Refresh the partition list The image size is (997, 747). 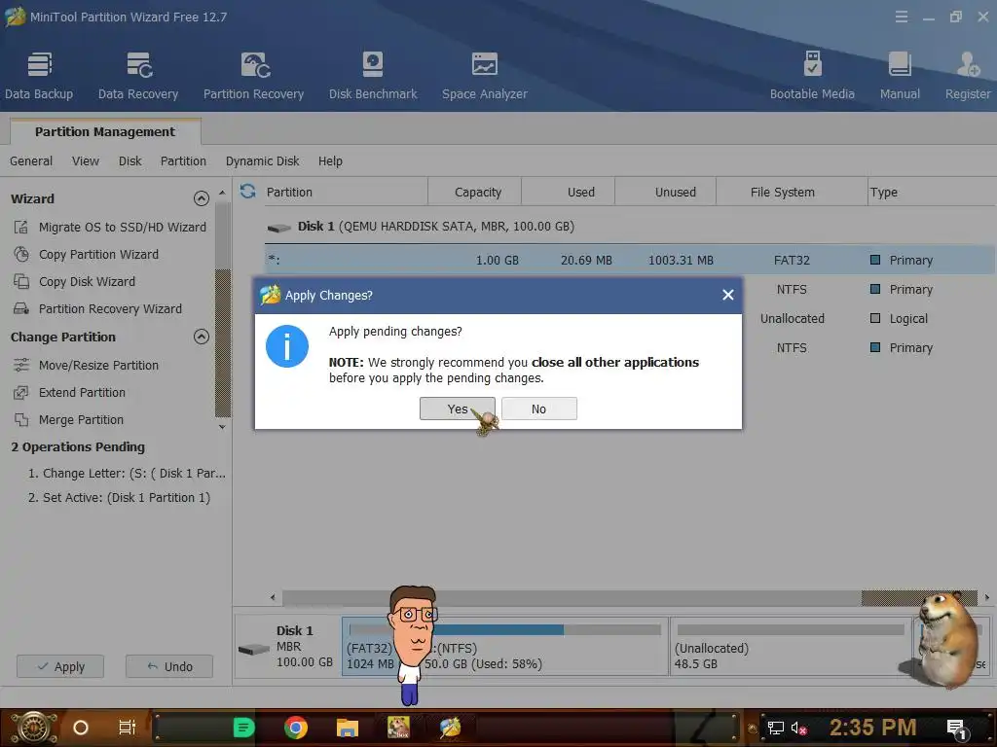point(248,192)
